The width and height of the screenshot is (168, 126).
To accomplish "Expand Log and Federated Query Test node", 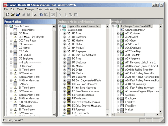I will pyautogui.click(x=60, y=26).
